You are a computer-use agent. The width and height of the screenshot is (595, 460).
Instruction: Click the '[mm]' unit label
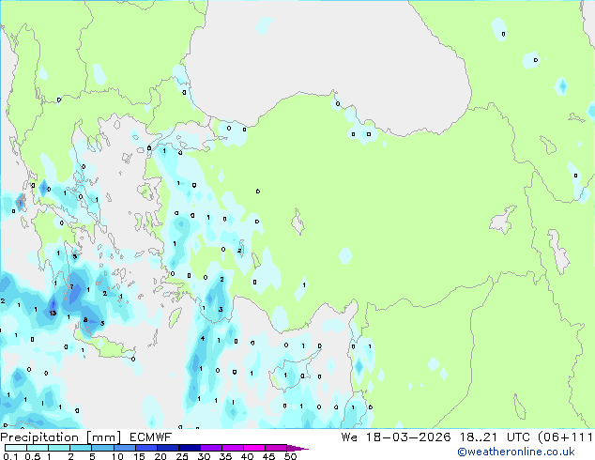point(104,437)
